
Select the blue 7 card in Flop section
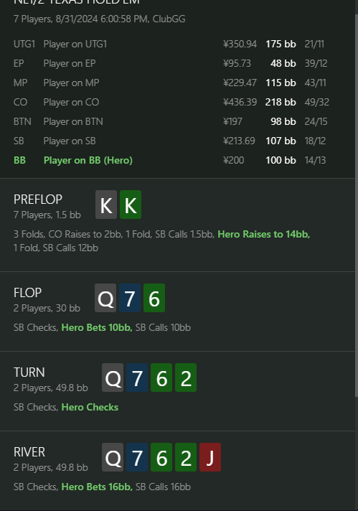click(x=130, y=298)
